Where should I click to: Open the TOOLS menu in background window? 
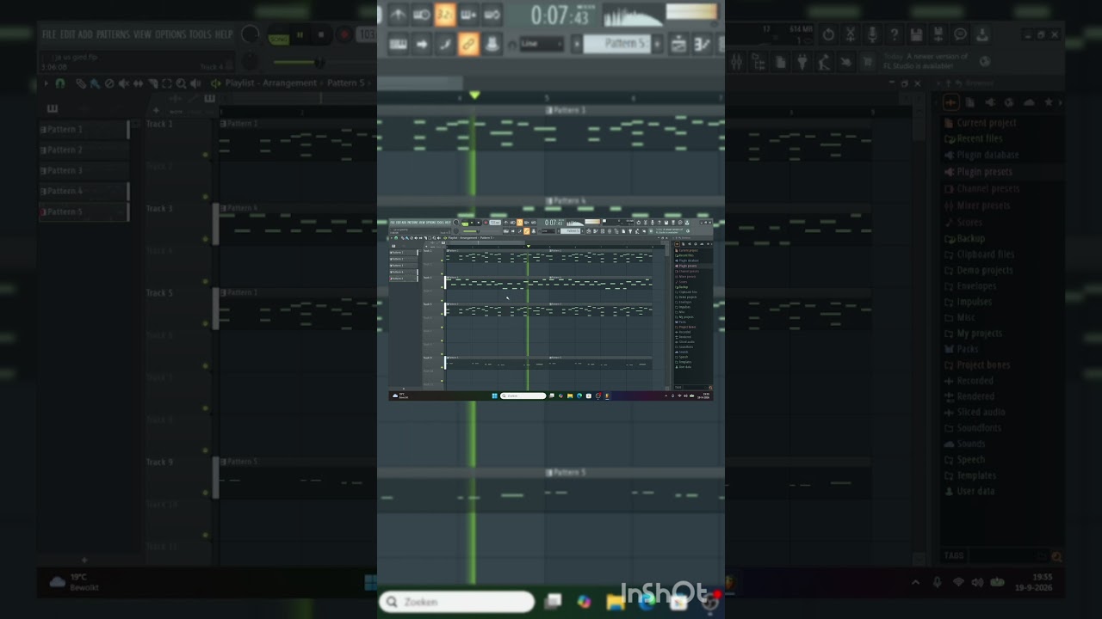point(199,34)
